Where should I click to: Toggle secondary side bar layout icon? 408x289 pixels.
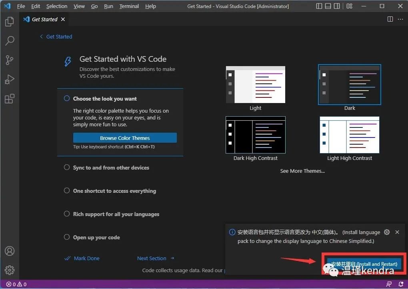point(337,6)
